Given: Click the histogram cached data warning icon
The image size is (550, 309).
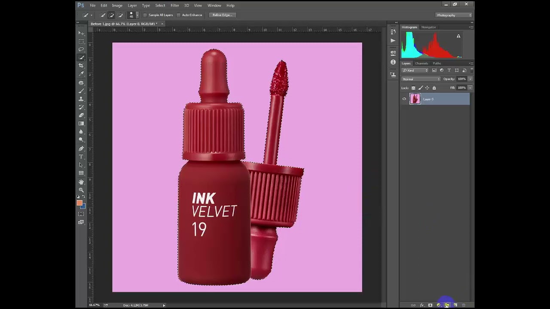Looking at the screenshot, I should click(458, 36).
